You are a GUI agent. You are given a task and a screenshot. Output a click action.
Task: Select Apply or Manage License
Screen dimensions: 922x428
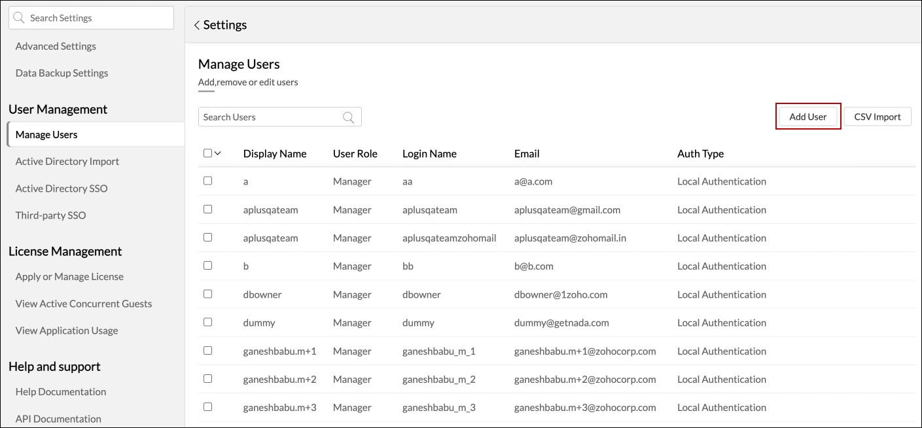[x=69, y=277]
